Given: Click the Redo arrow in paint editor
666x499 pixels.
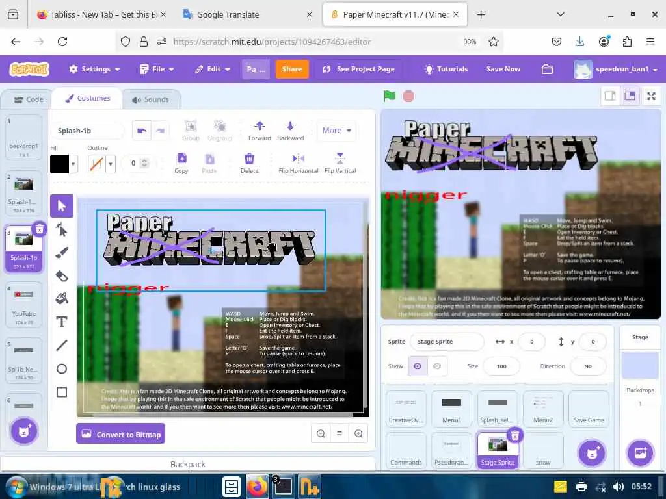Looking at the screenshot, I should [x=160, y=131].
